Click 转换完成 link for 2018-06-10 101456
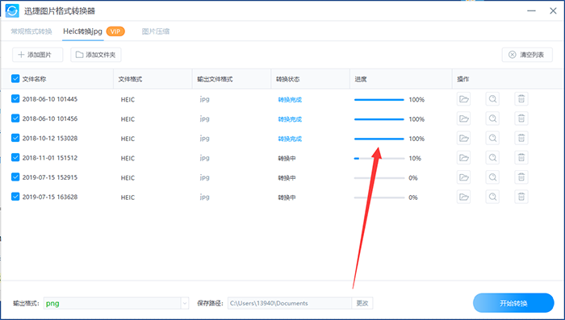 click(290, 119)
